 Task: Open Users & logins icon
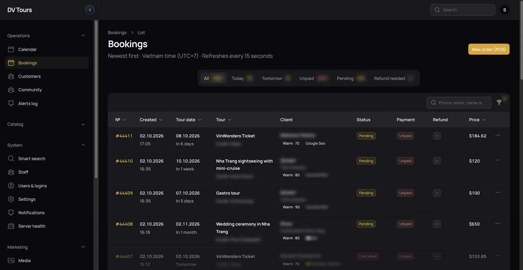(11, 186)
